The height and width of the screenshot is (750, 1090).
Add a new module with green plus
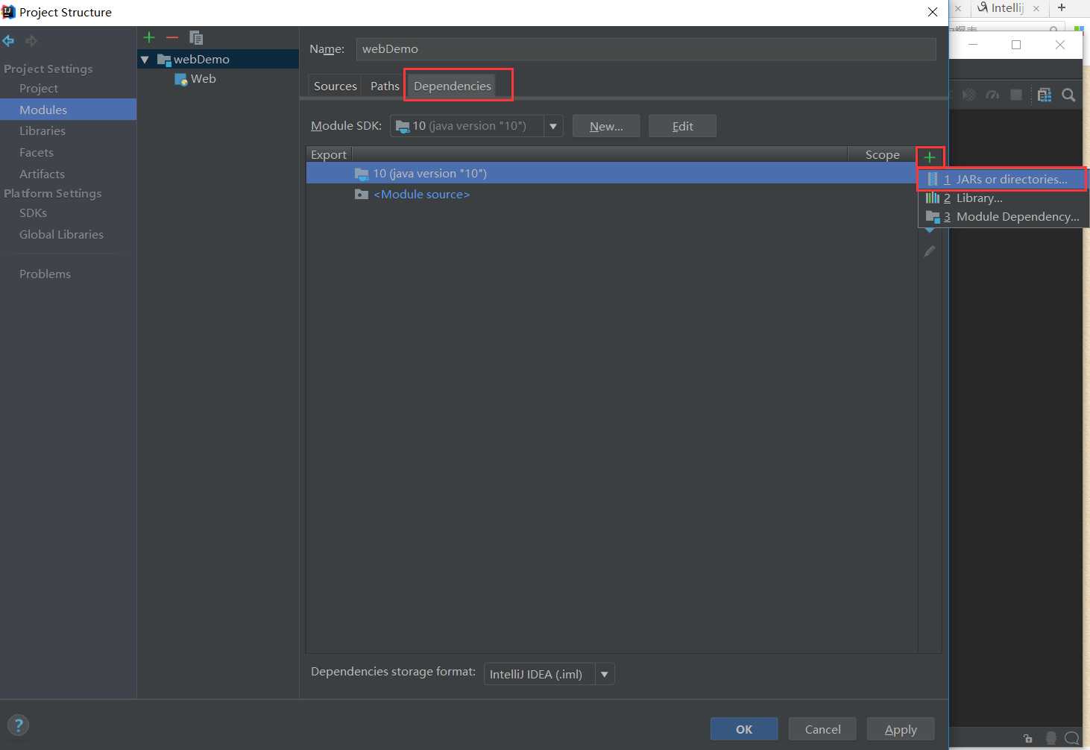tap(149, 37)
